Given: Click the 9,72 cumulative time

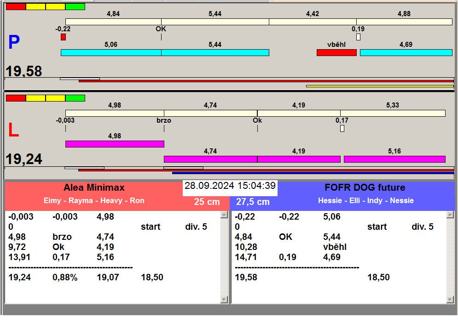Looking at the screenshot, I should [x=17, y=247].
